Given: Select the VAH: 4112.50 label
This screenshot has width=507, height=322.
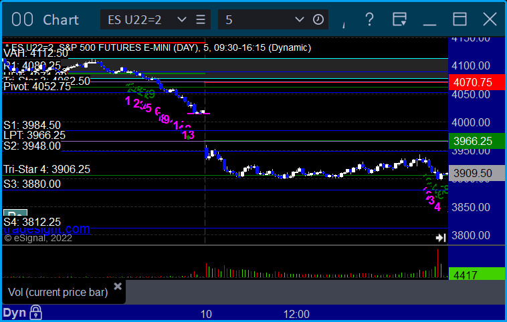Looking at the screenshot, I should coord(35,53).
